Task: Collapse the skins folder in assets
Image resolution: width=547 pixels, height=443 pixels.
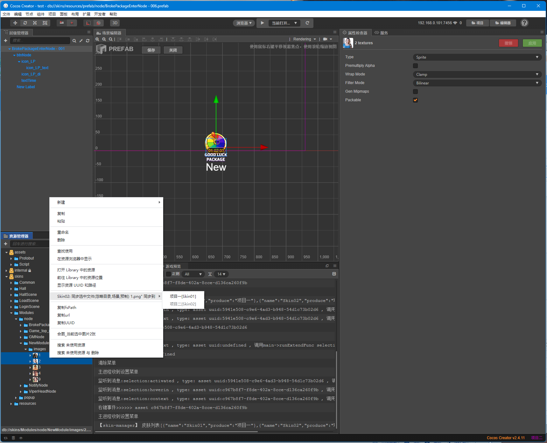Action: click(6, 276)
